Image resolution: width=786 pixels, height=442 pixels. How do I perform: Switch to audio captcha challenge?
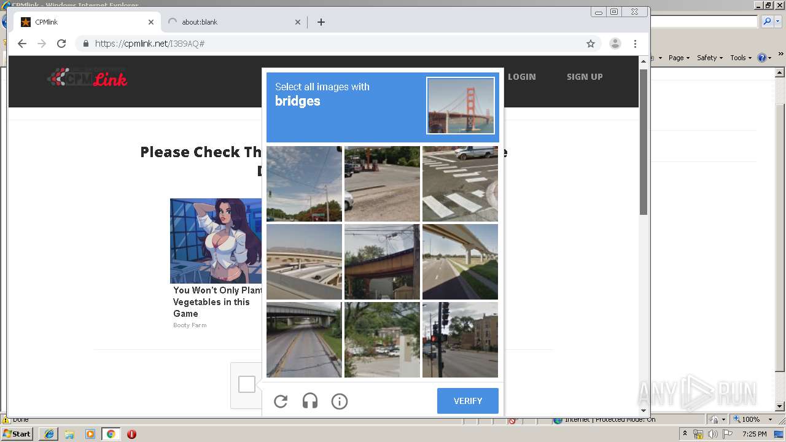[x=310, y=401]
